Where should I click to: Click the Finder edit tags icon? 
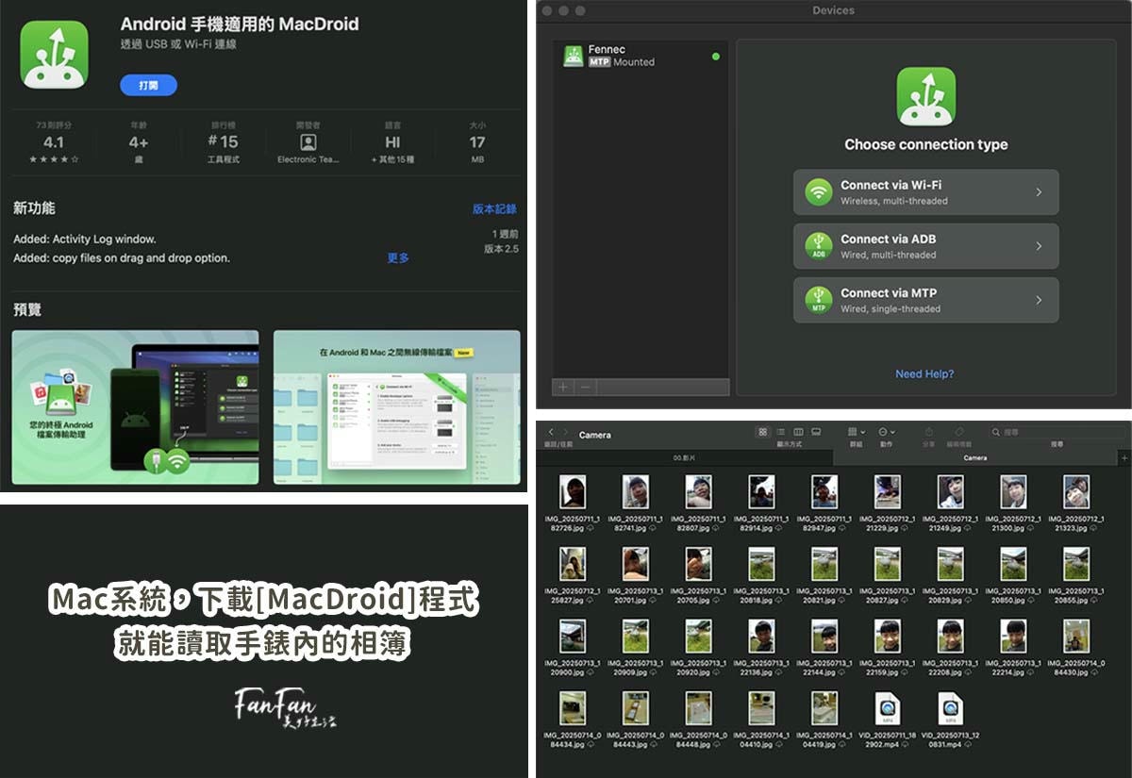pyautogui.click(x=959, y=432)
